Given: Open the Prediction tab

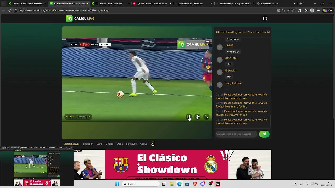Looking at the screenshot, I should pyautogui.click(x=87, y=144).
